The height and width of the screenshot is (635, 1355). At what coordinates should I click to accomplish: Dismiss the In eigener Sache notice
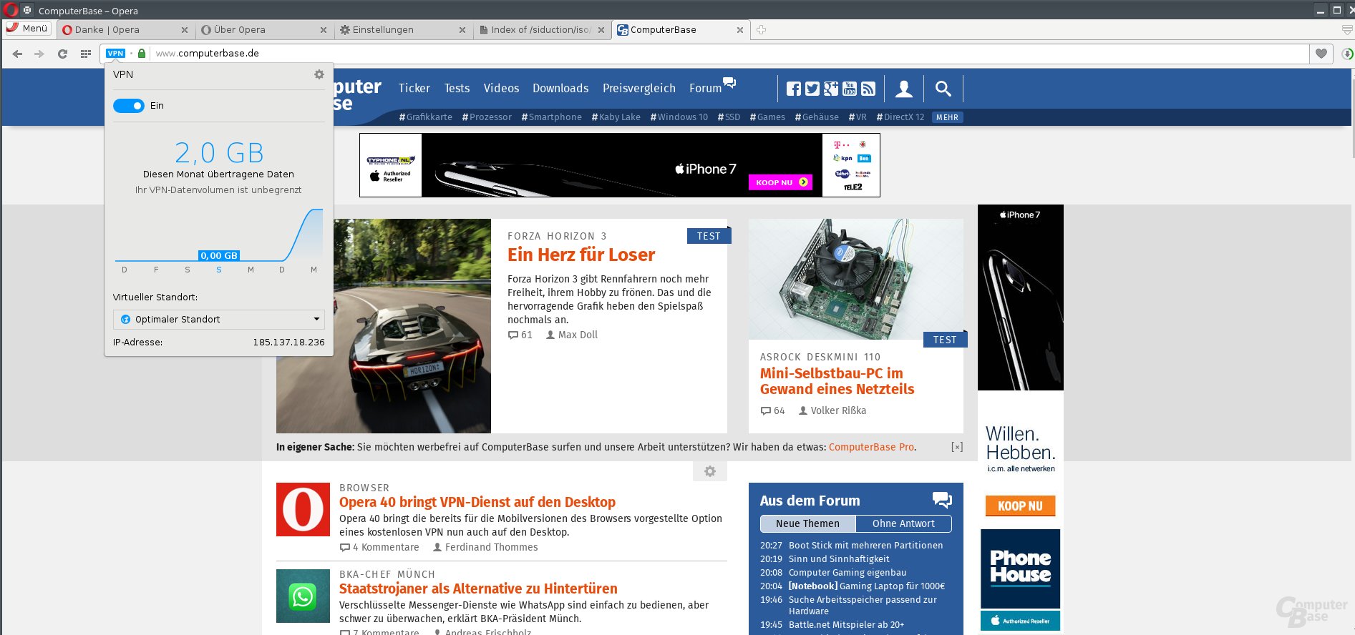click(x=957, y=447)
